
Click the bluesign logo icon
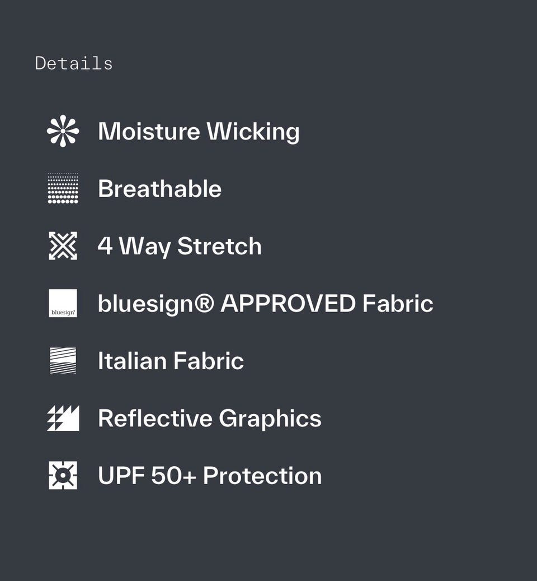pos(63,303)
